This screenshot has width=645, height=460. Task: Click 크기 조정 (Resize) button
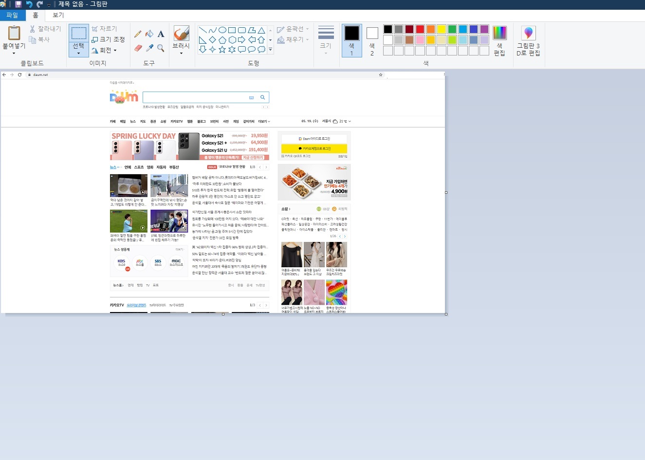coord(108,39)
